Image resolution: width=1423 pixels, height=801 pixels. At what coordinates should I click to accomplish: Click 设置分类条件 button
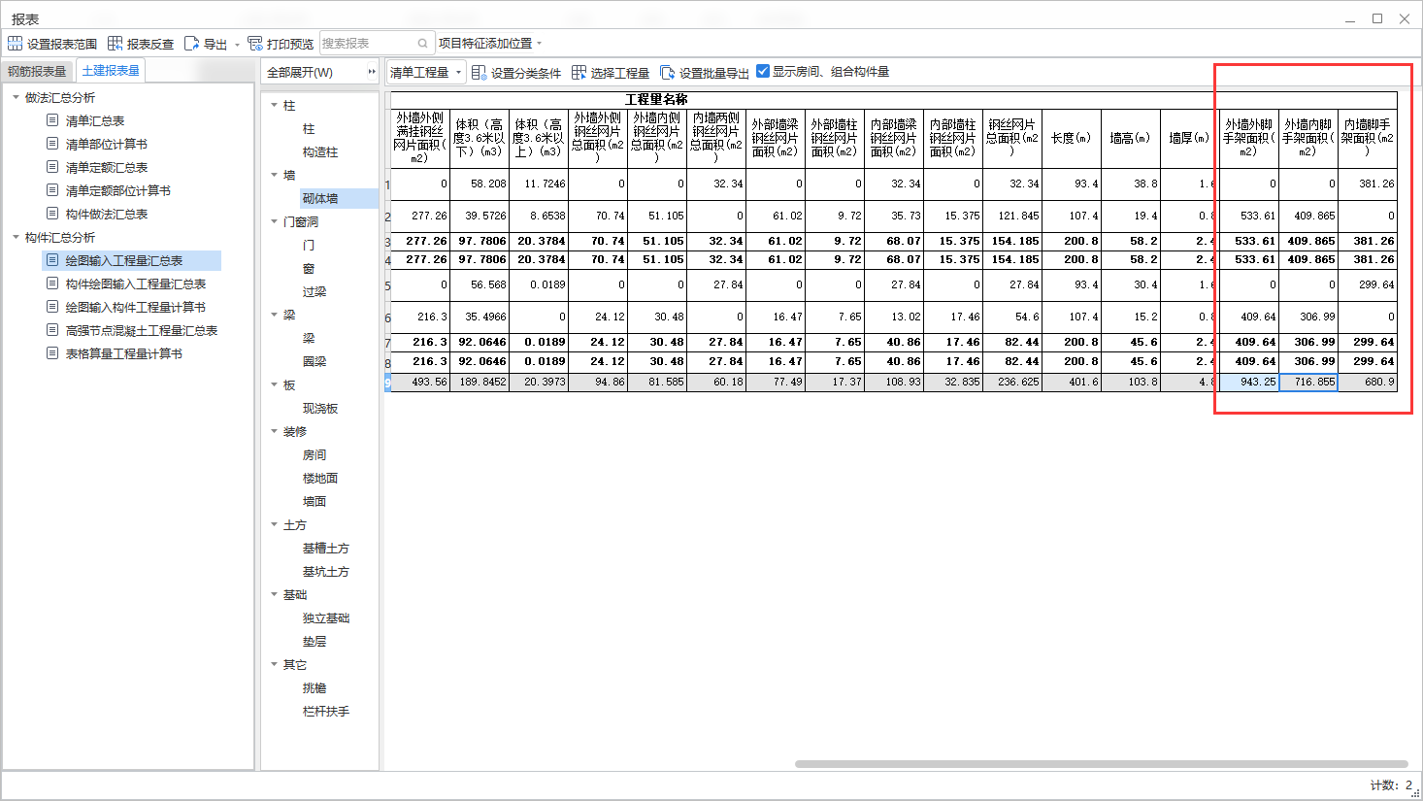[516, 73]
